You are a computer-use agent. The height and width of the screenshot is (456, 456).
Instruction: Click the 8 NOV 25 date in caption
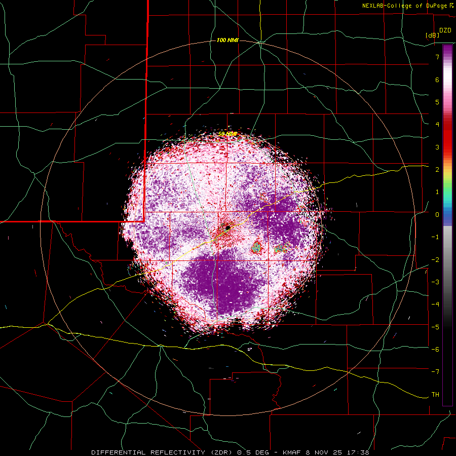325,452
